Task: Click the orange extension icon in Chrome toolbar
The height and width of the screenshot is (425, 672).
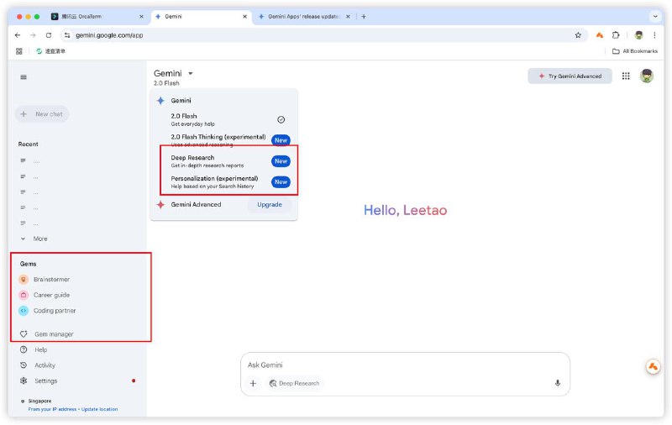Action: (x=600, y=35)
